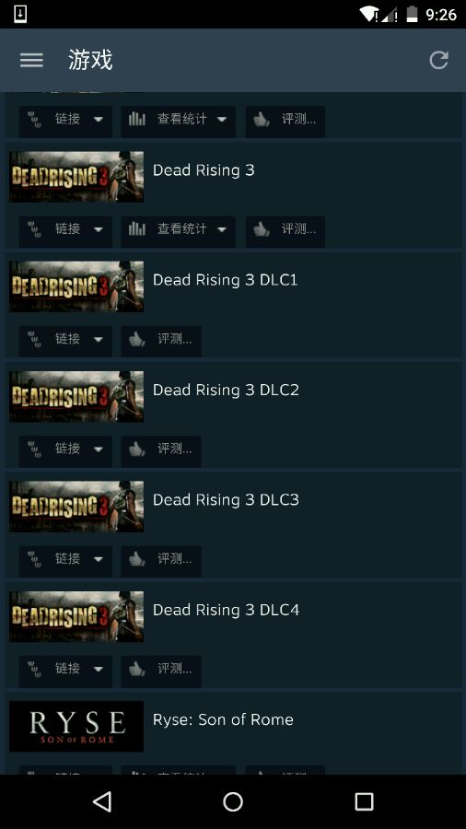The image size is (466, 829).
Task: Tap thumbs-up review icon for Dead Rising 3
Action: click(262, 229)
